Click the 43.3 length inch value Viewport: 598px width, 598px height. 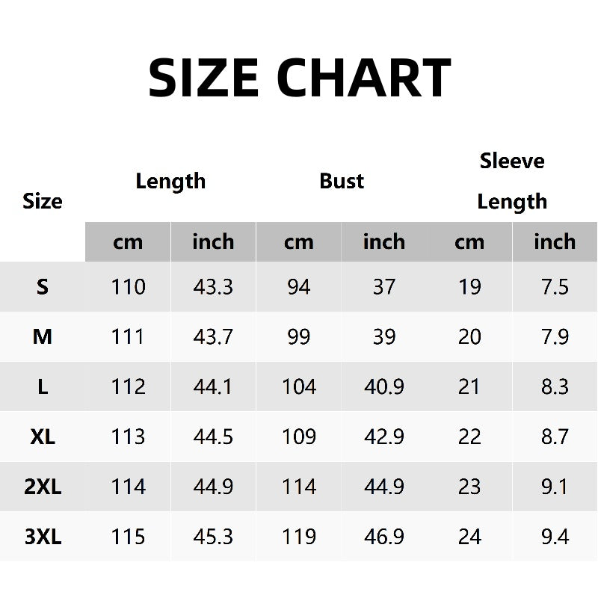click(x=213, y=286)
